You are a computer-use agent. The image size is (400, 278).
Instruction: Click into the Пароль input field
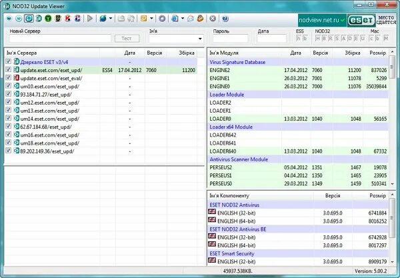(231, 39)
